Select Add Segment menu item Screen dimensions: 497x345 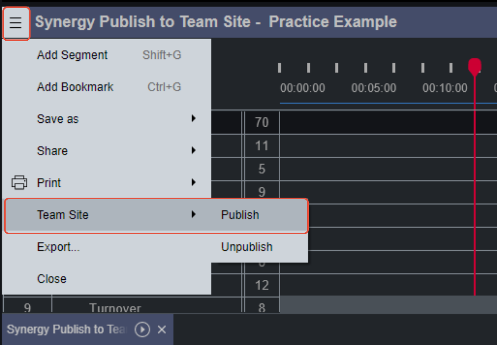click(107, 55)
